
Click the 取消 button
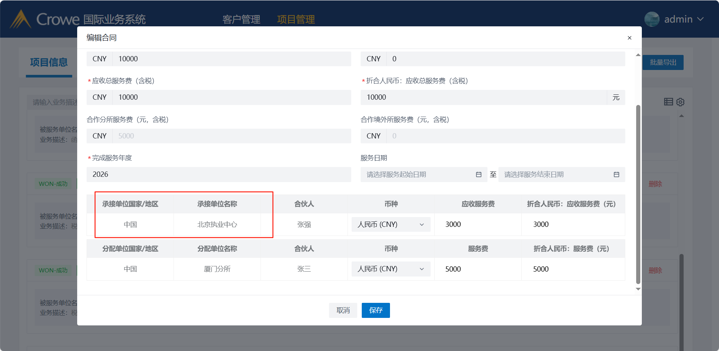tap(343, 310)
